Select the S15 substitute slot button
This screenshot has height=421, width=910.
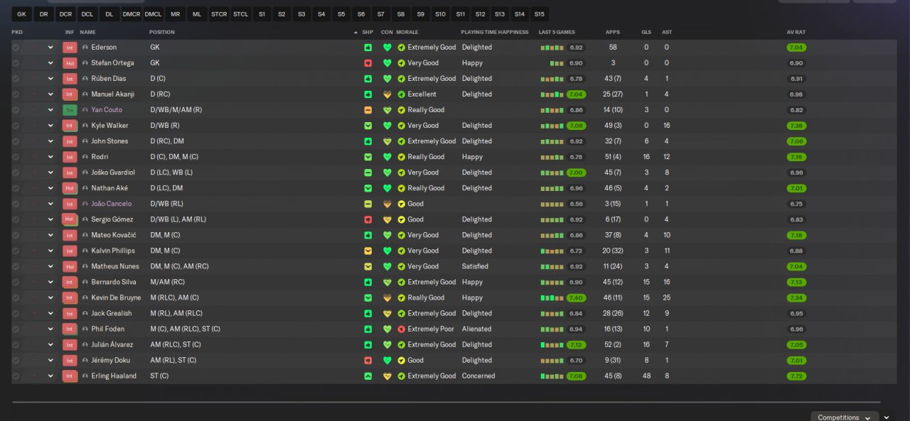539,14
